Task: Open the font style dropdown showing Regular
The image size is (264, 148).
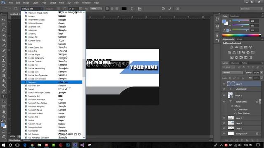Action: click(52, 9)
